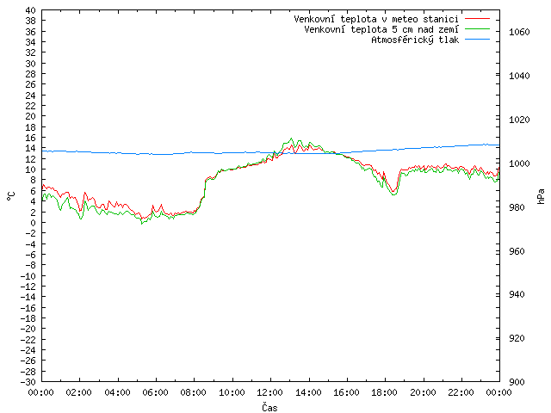551x413 pixels.
Task: Click the red legend line sample
Action: coord(477,18)
